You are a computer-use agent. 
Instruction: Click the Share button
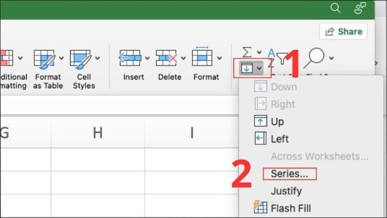(343, 32)
